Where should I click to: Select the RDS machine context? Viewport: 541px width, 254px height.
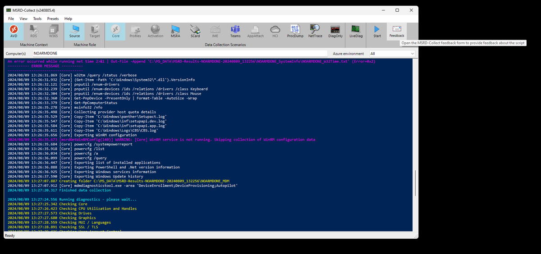click(33, 31)
